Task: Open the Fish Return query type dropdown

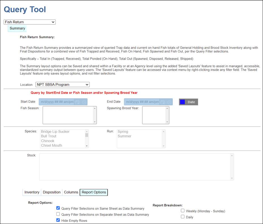Action: 30,22
